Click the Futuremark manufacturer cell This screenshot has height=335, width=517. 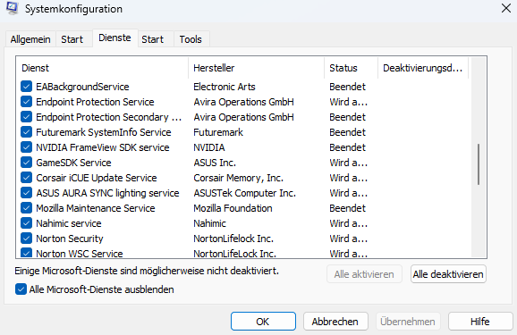218,132
